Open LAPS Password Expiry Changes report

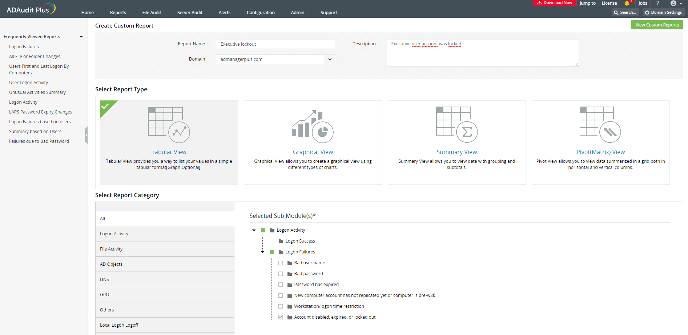click(41, 112)
